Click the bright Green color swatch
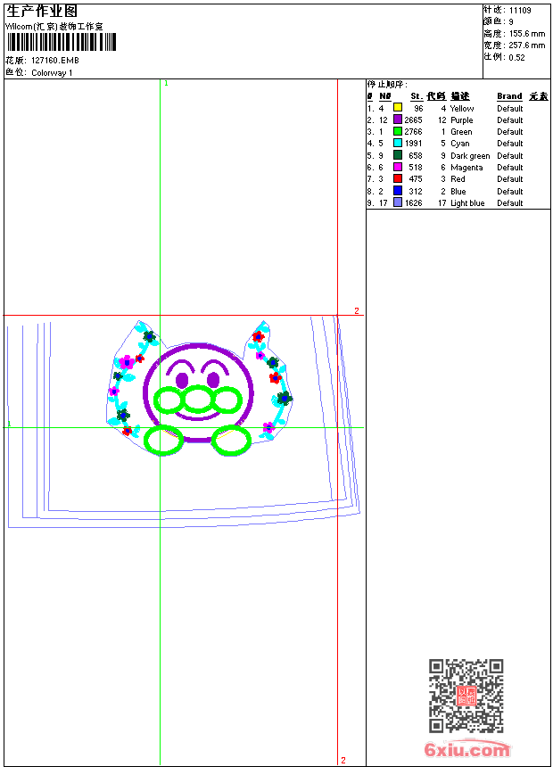This screenshot has width=553, height=767. click(x=398, y=131)
